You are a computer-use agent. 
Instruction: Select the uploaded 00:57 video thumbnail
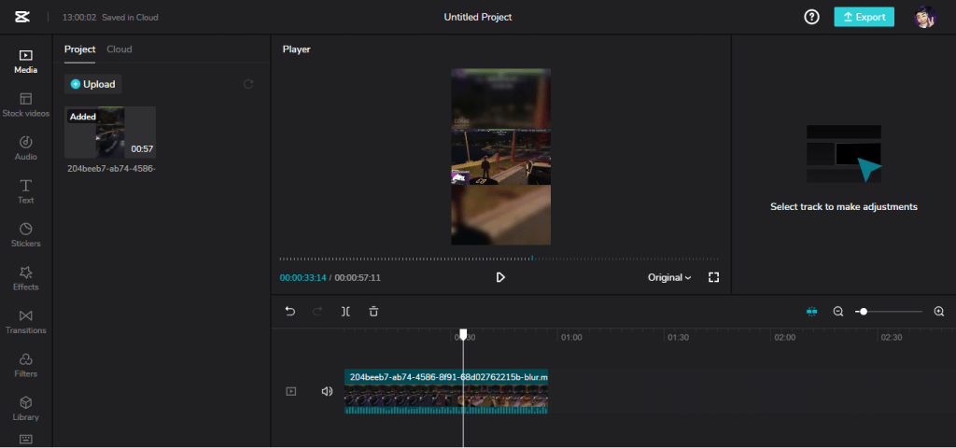click(110, 133)
